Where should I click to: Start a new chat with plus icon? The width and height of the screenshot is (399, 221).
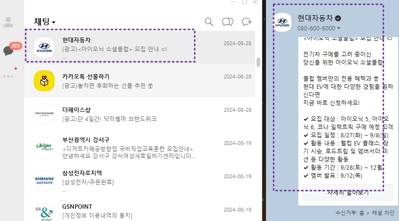[x=247, y=22]
